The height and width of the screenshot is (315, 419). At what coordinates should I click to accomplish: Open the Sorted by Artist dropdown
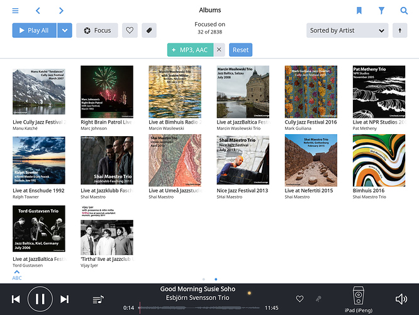pos(347,30)
